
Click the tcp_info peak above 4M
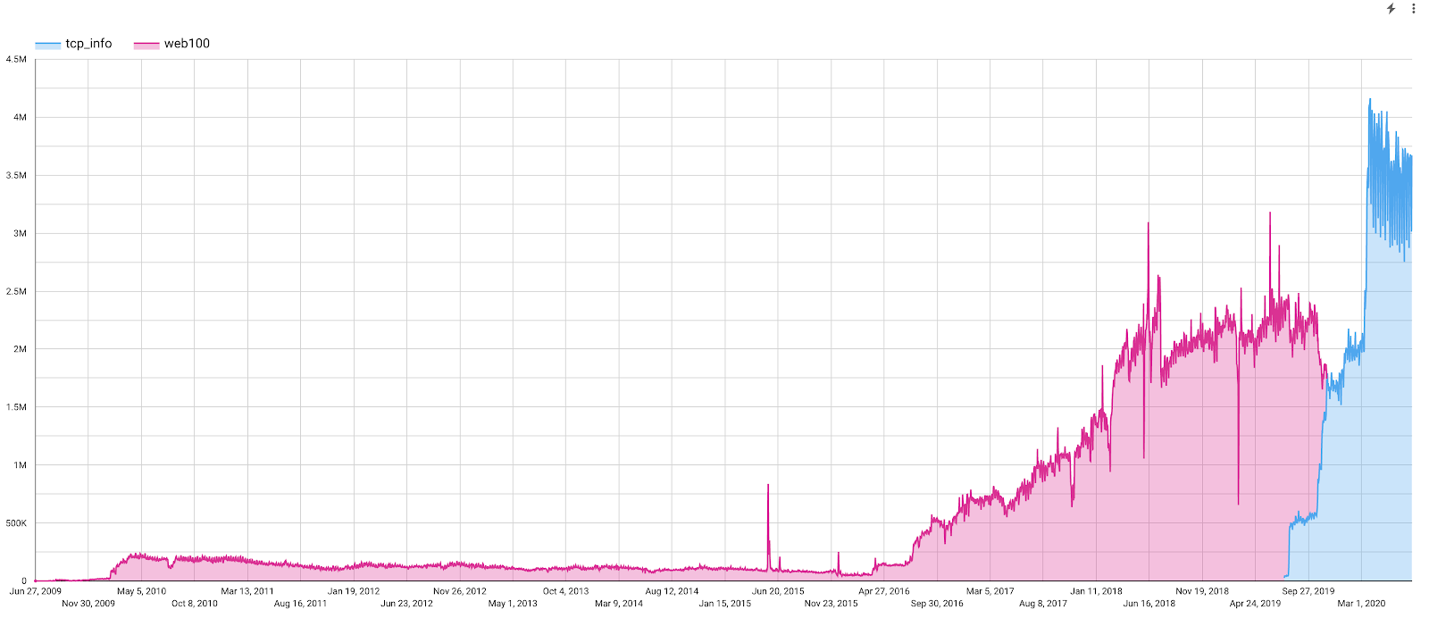click(1370, 100)
